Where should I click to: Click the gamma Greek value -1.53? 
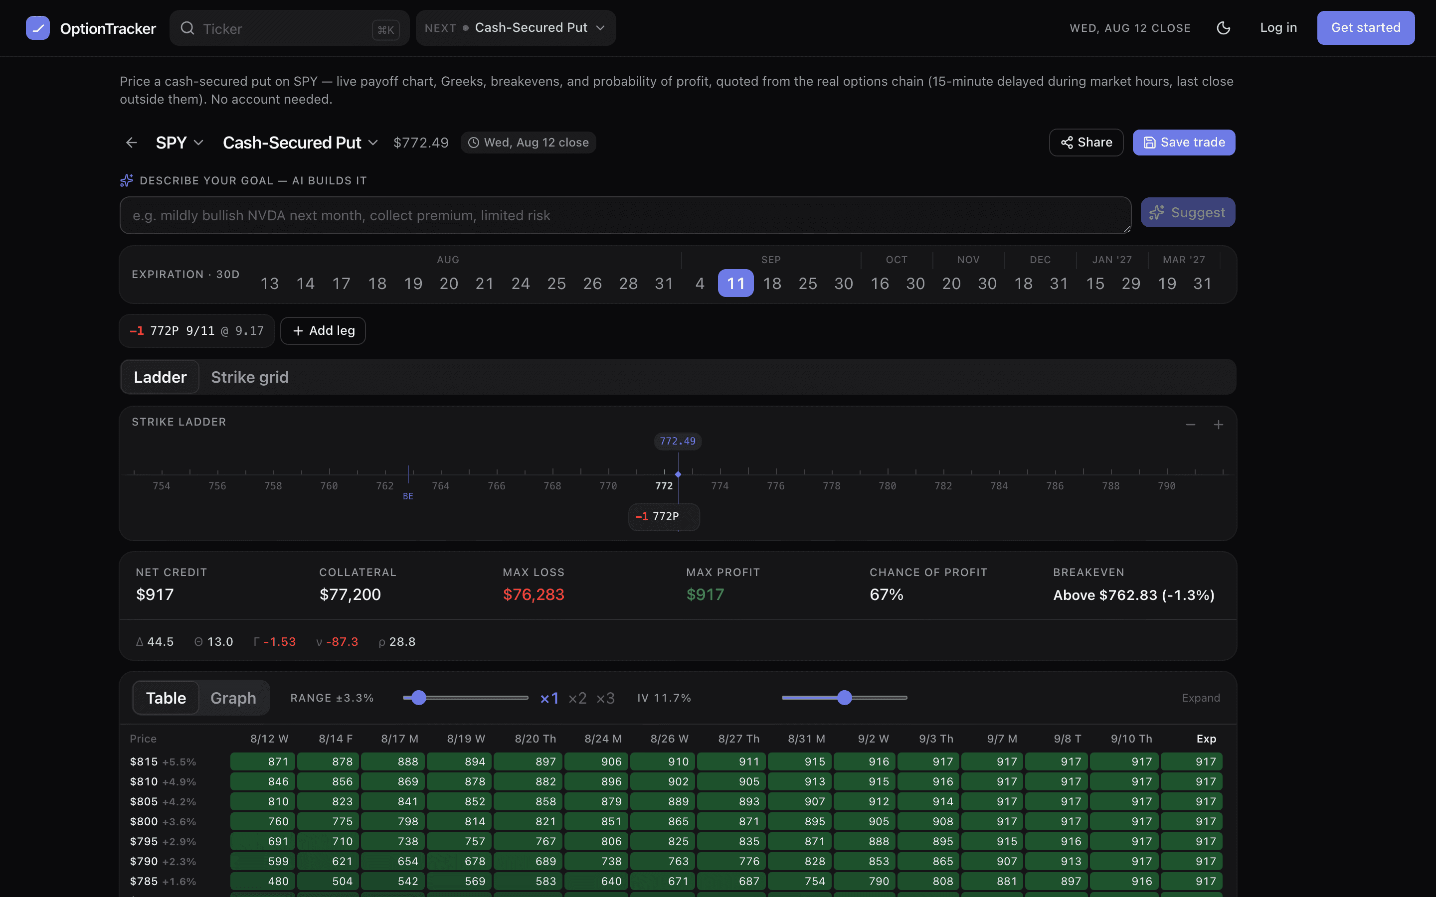[x=280, y=642]
